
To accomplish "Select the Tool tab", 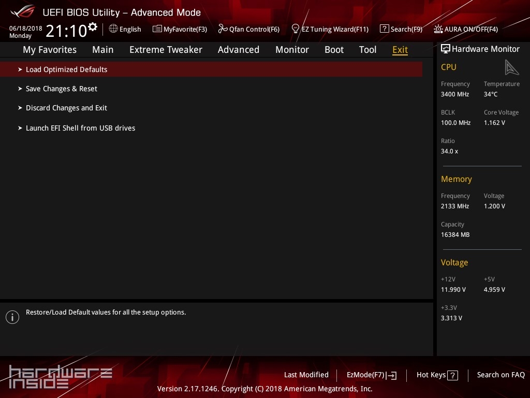I will pos(368,50).
